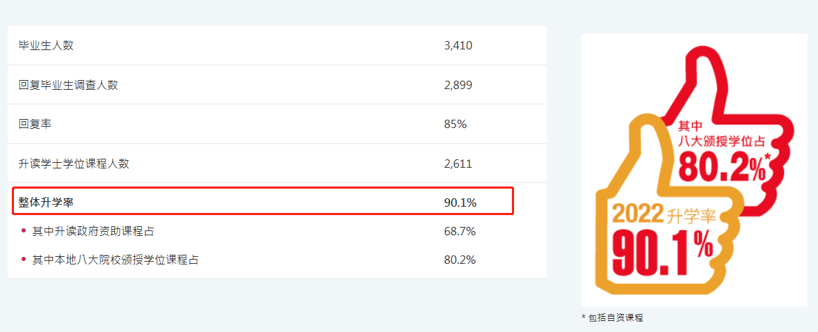Click the red bullet beside 其中本地八大院校颁授学位课程占

(23, 260)
